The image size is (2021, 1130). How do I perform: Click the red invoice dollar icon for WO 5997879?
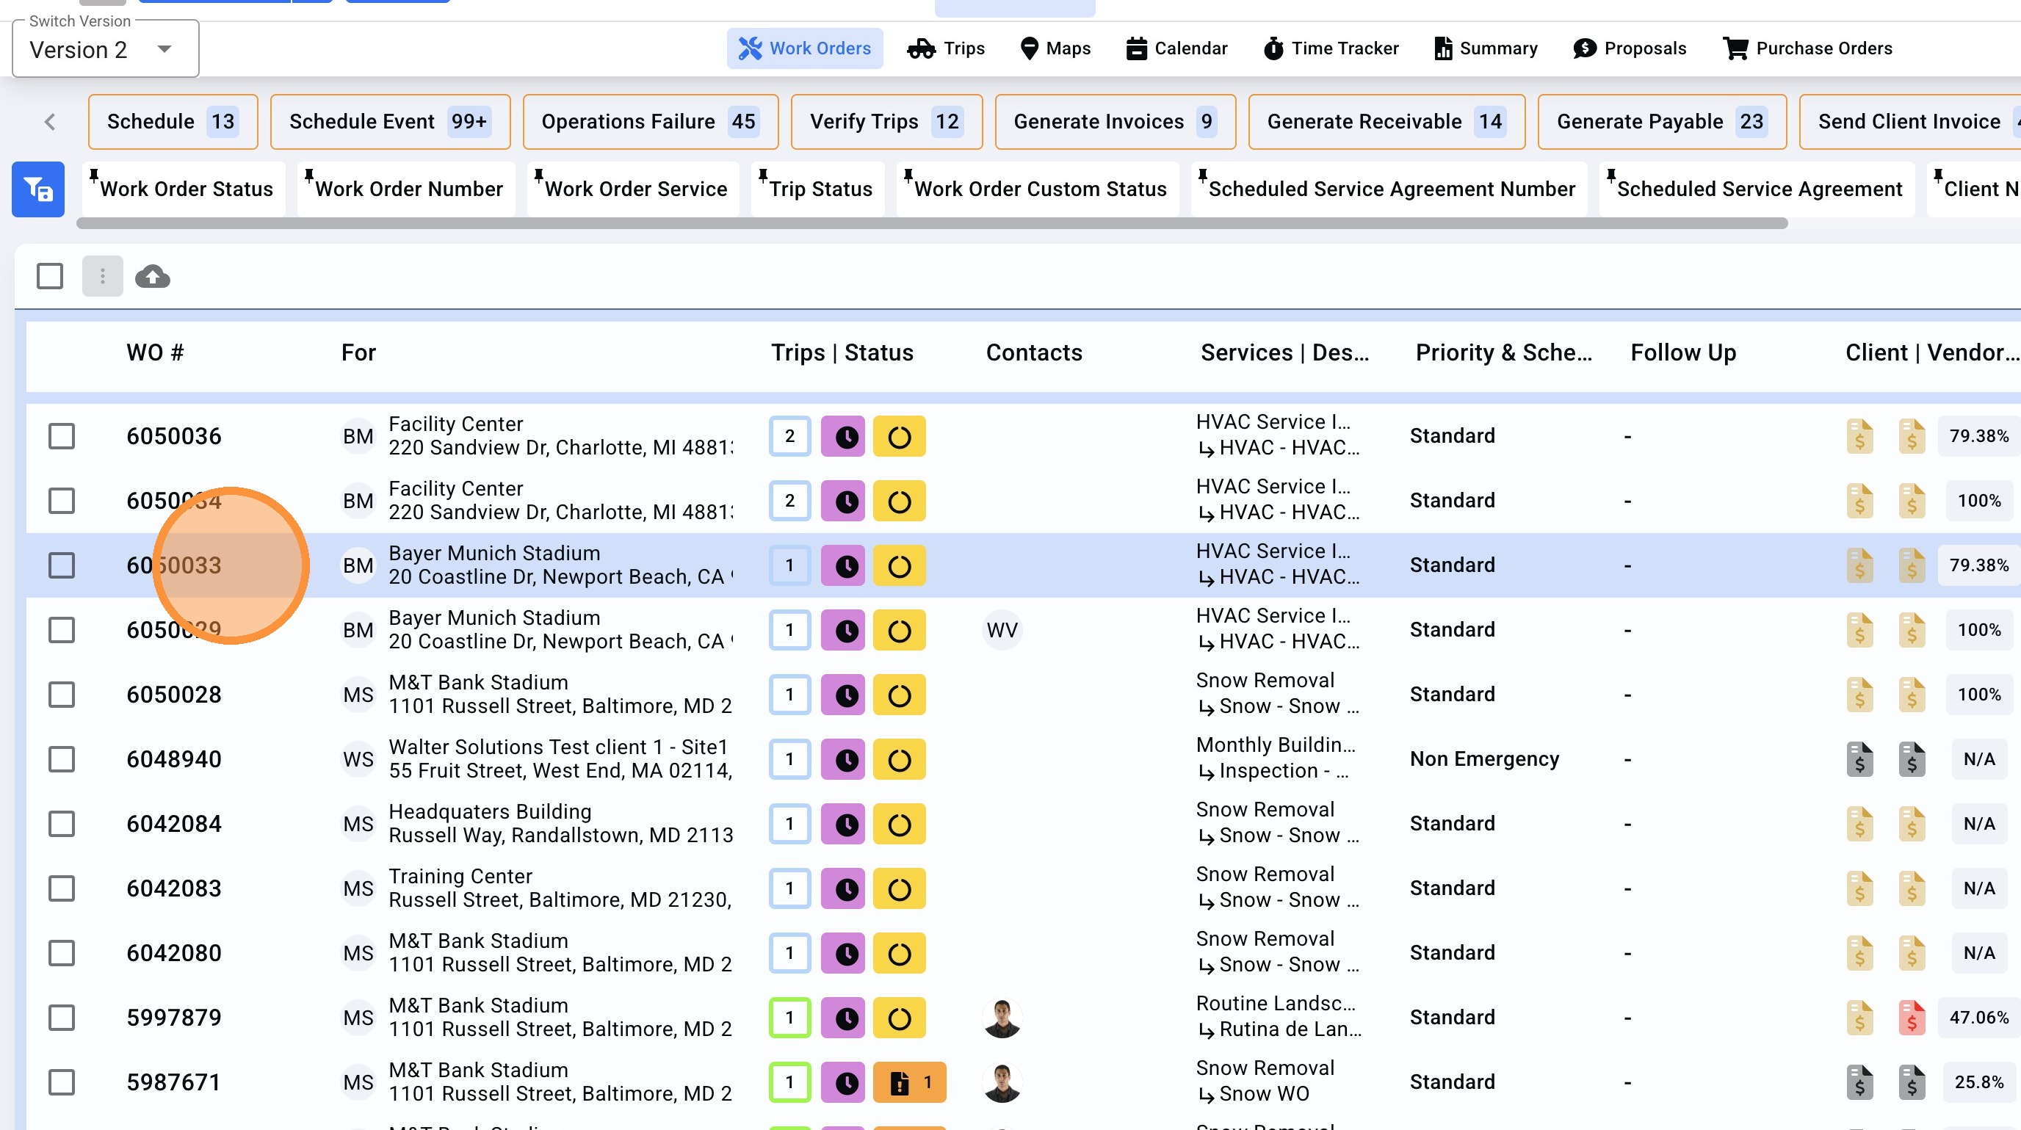click(x=1911, y=1018)
